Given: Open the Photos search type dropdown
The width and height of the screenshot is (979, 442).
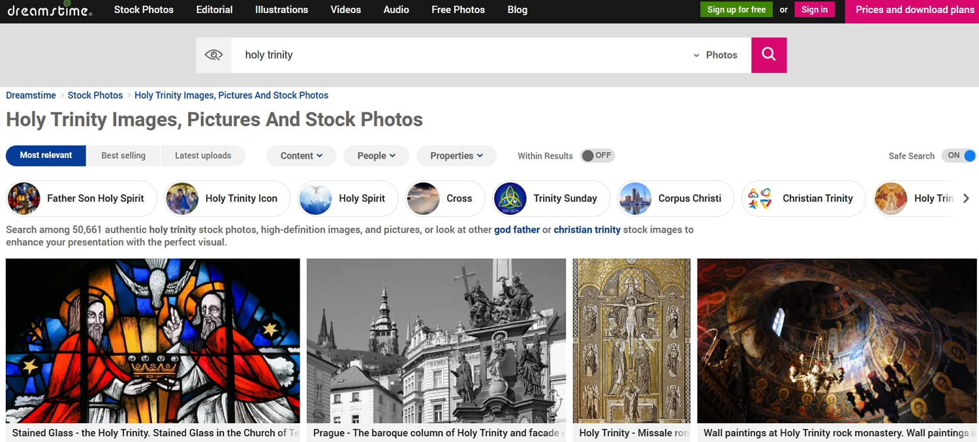Looking at the screenshot, I should click(x=715, y=55).
